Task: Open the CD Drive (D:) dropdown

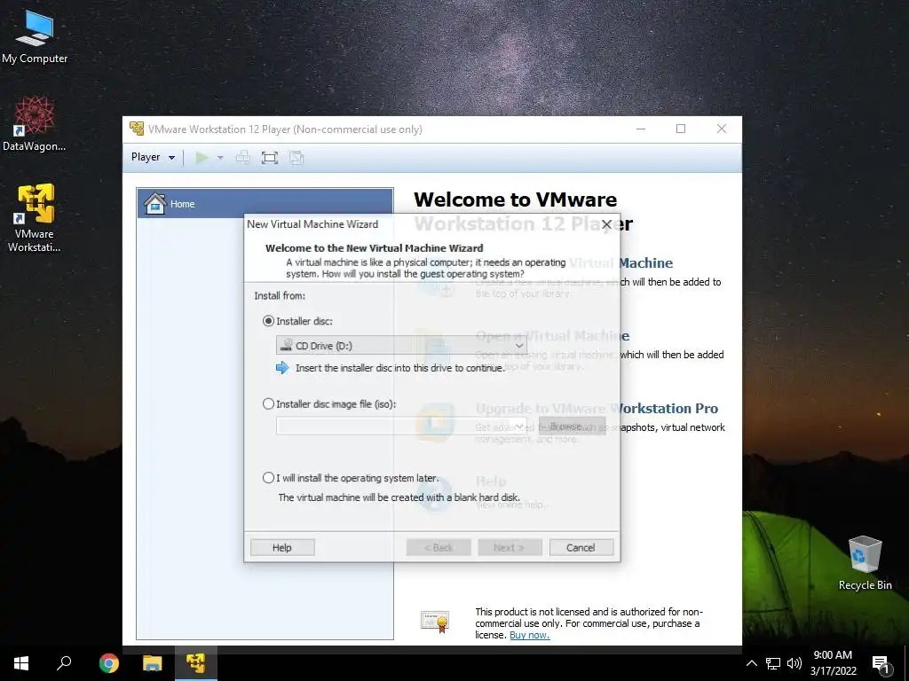Action: (x=401, y=346)
